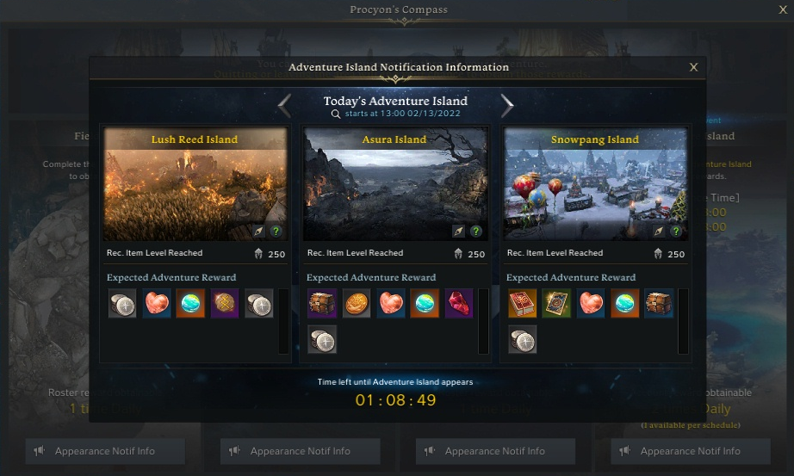Click the Snowpang Island help question icon
This screenshot has width=794, height=476.
(x=676, y=232)
